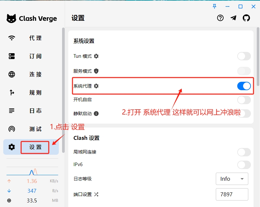Click the settings gear icon in sidebar
This screenshot has width=260, height=207.
pos(12,147)
